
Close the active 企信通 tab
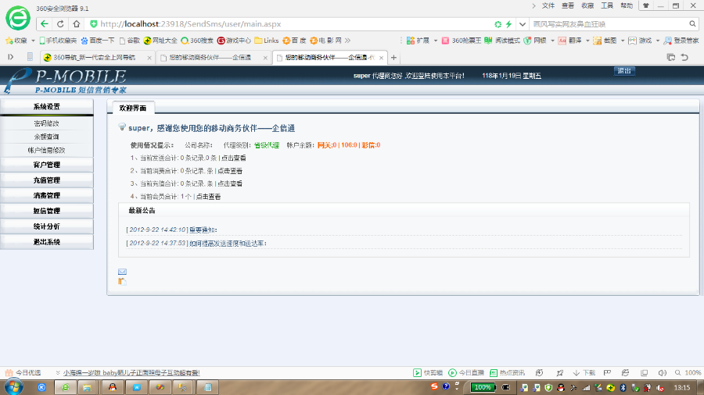[x=381, y=58]
